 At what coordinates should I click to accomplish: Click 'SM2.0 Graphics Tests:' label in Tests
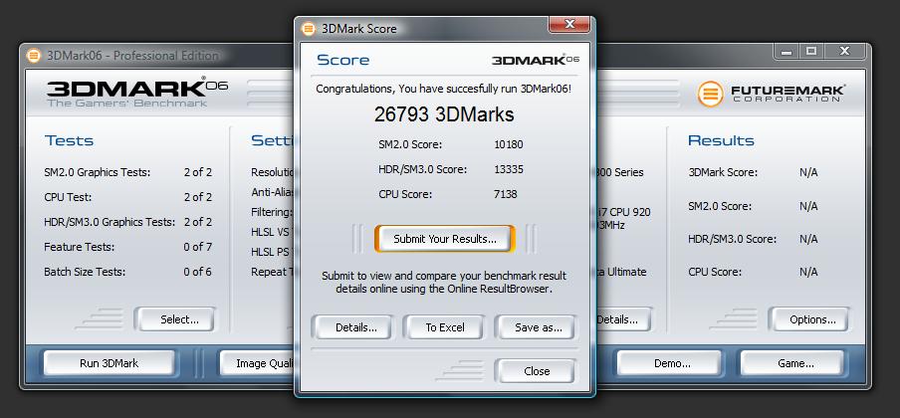97,172
